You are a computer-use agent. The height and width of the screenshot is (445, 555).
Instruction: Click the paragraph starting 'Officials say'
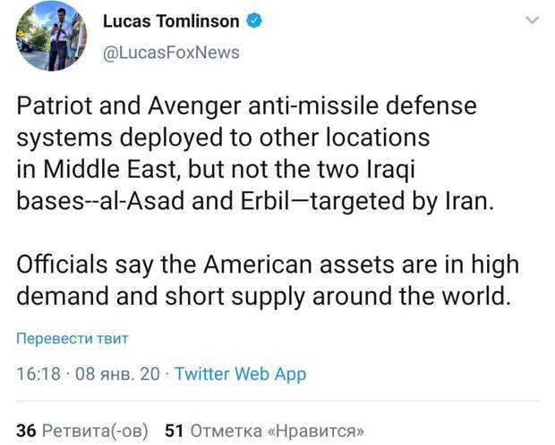(x=268, y=280)
